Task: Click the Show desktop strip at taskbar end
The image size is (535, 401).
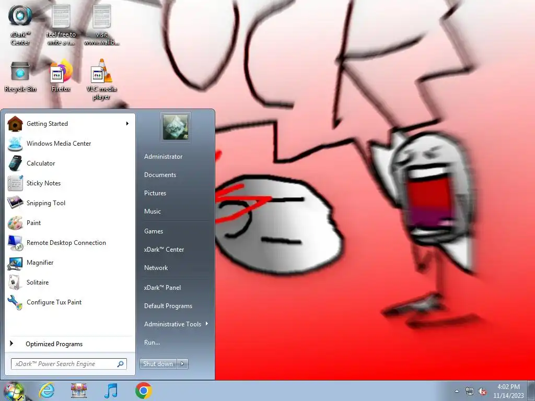Action: point(531,391)
